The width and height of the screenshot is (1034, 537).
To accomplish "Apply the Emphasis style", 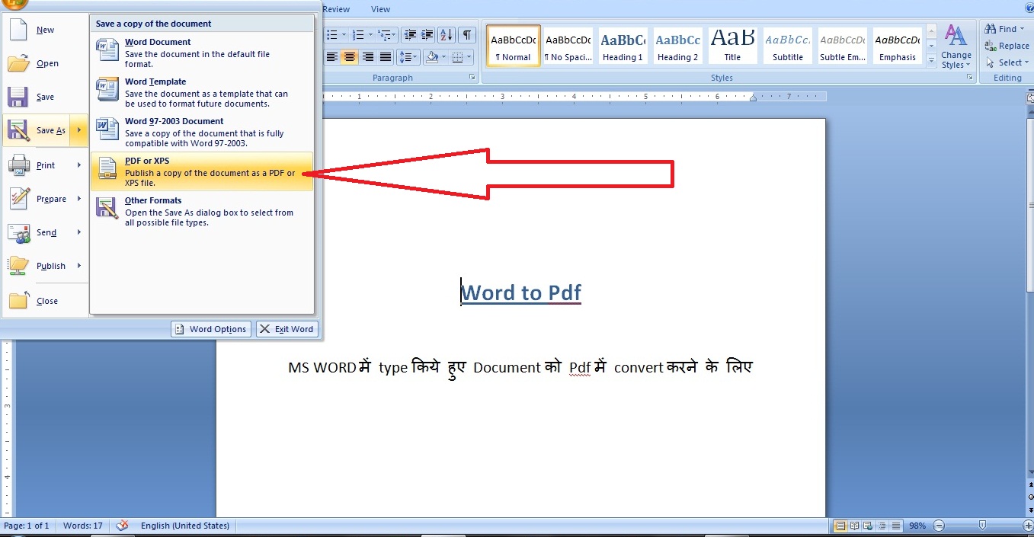I will pyautogui.click(x=897, y=46).
